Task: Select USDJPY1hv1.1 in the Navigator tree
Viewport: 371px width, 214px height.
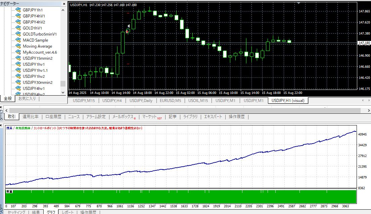Action: 35,70
